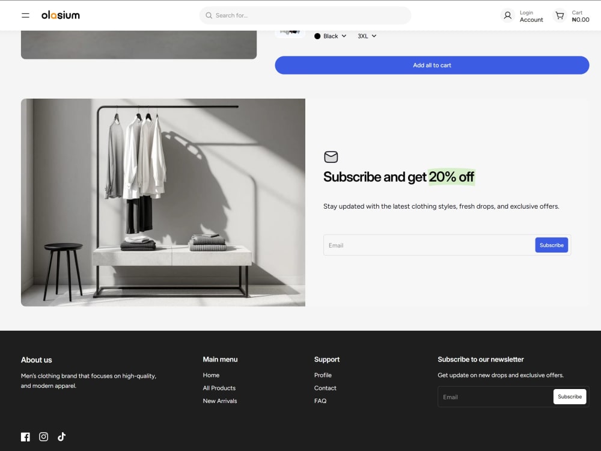Click the black color swatch dot
The width and height of the screenshot is (601, 451).
[317, 36]
